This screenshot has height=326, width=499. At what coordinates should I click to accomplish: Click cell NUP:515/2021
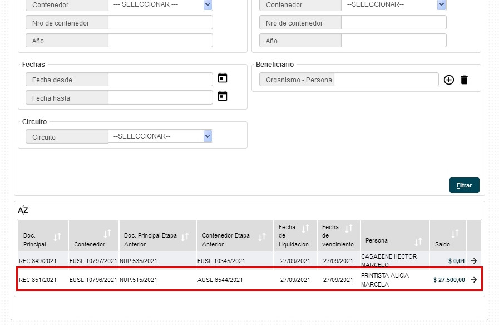139,280
